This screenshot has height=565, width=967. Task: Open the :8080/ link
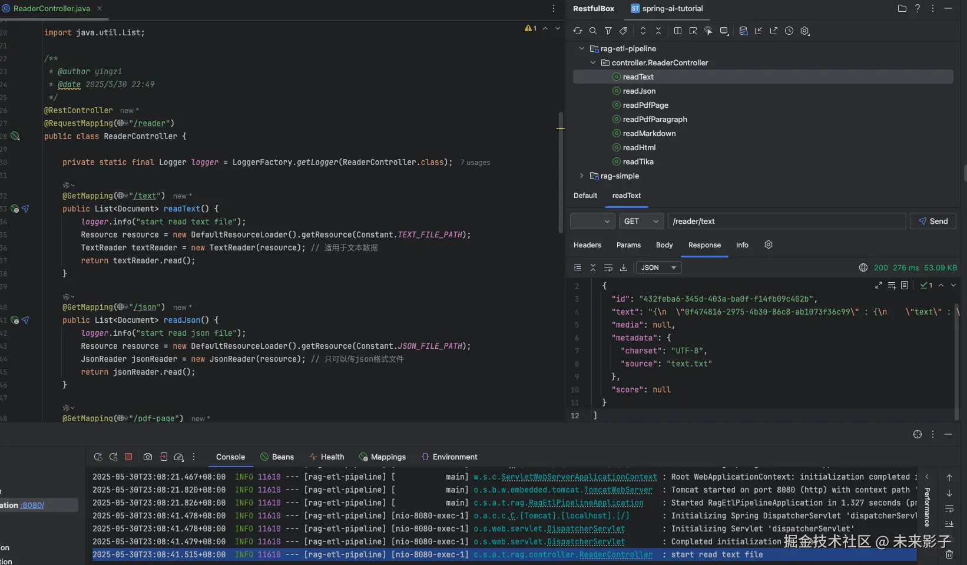pyautogui.click(x=32, y=505)
